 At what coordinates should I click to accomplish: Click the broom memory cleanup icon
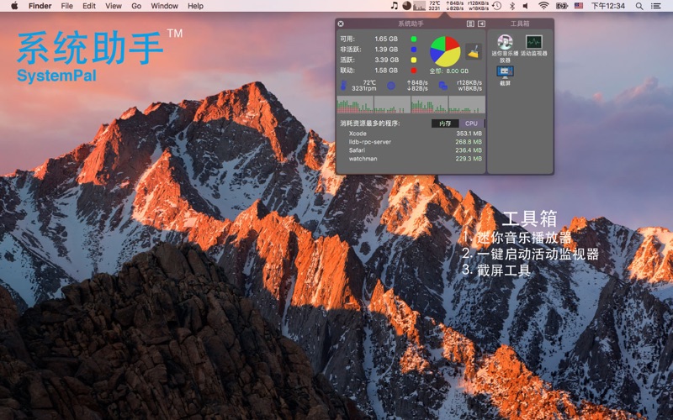[474, 51]
